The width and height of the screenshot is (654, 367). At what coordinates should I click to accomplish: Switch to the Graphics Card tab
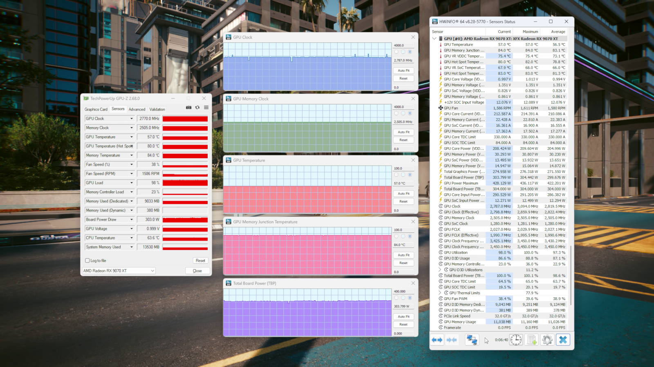tap(96, 109)
